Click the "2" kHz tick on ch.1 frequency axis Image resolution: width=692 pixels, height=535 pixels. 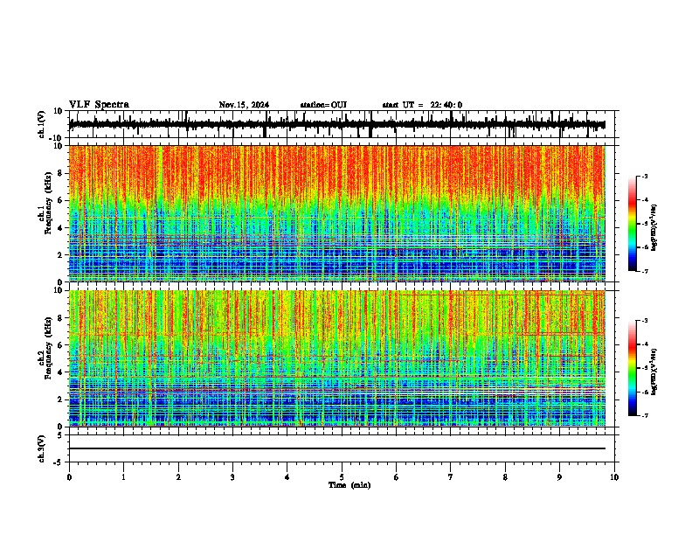pos(61,255)
